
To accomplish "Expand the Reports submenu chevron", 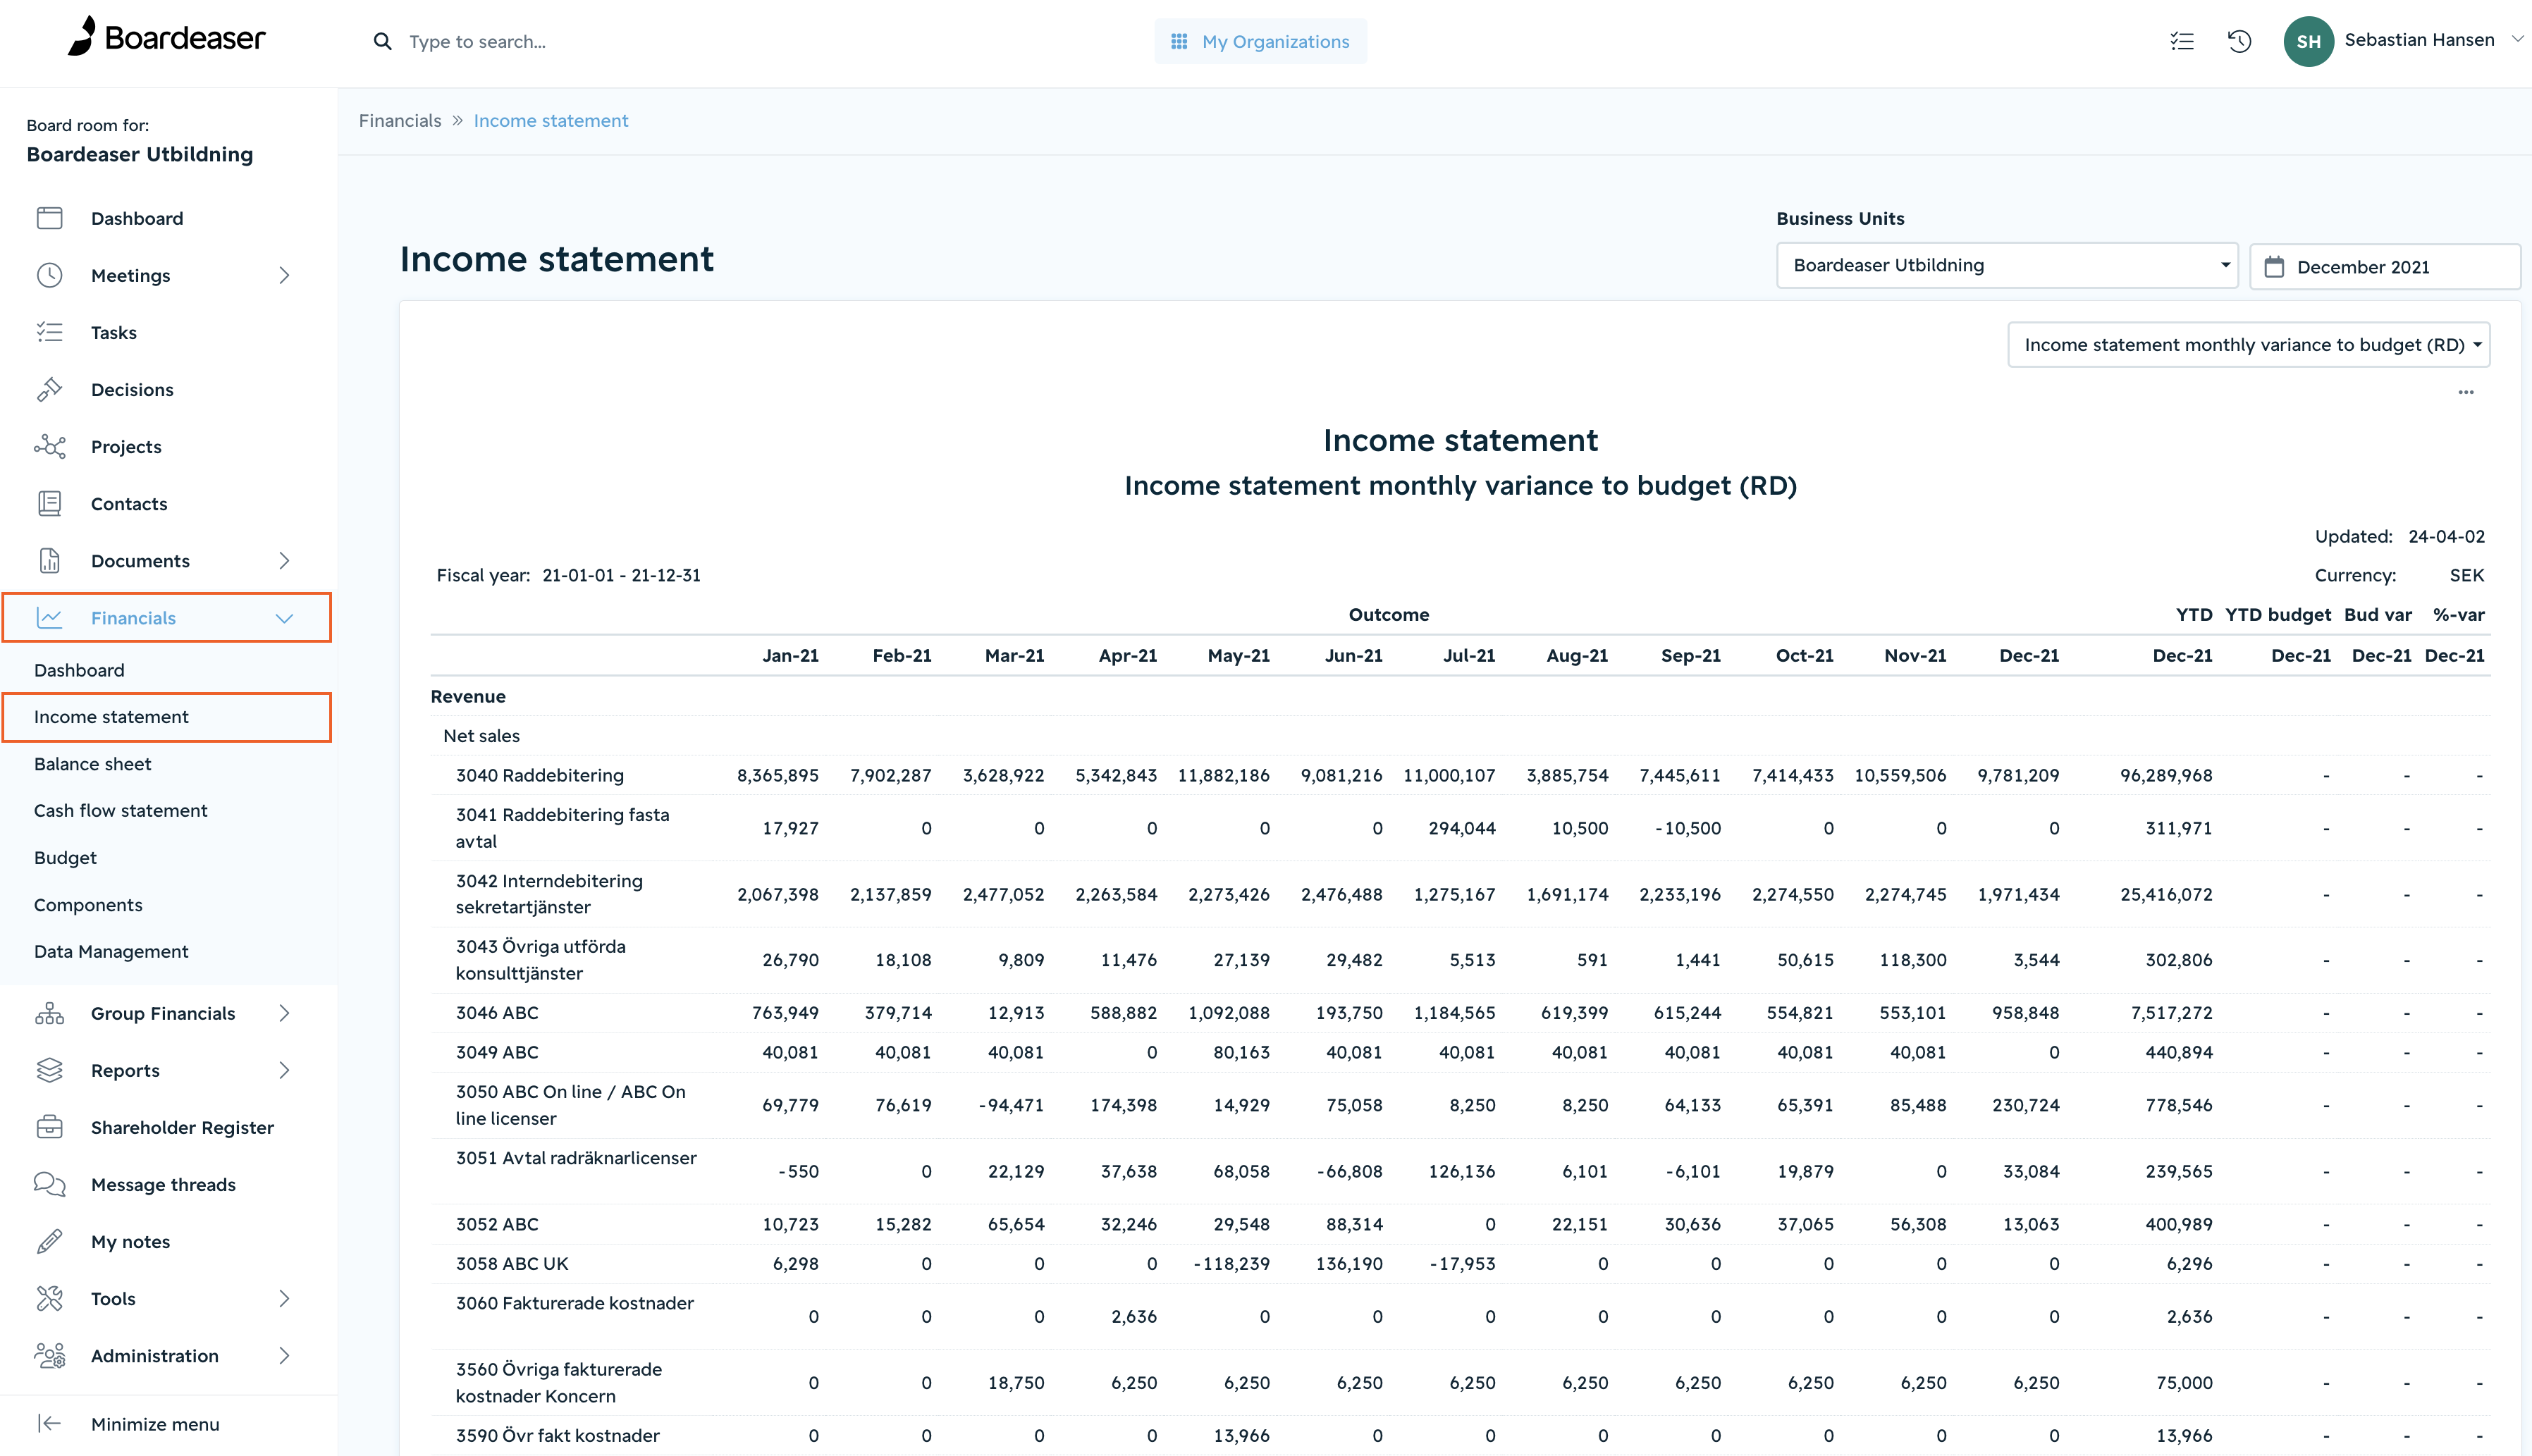I will click(x=284, y=1070).
